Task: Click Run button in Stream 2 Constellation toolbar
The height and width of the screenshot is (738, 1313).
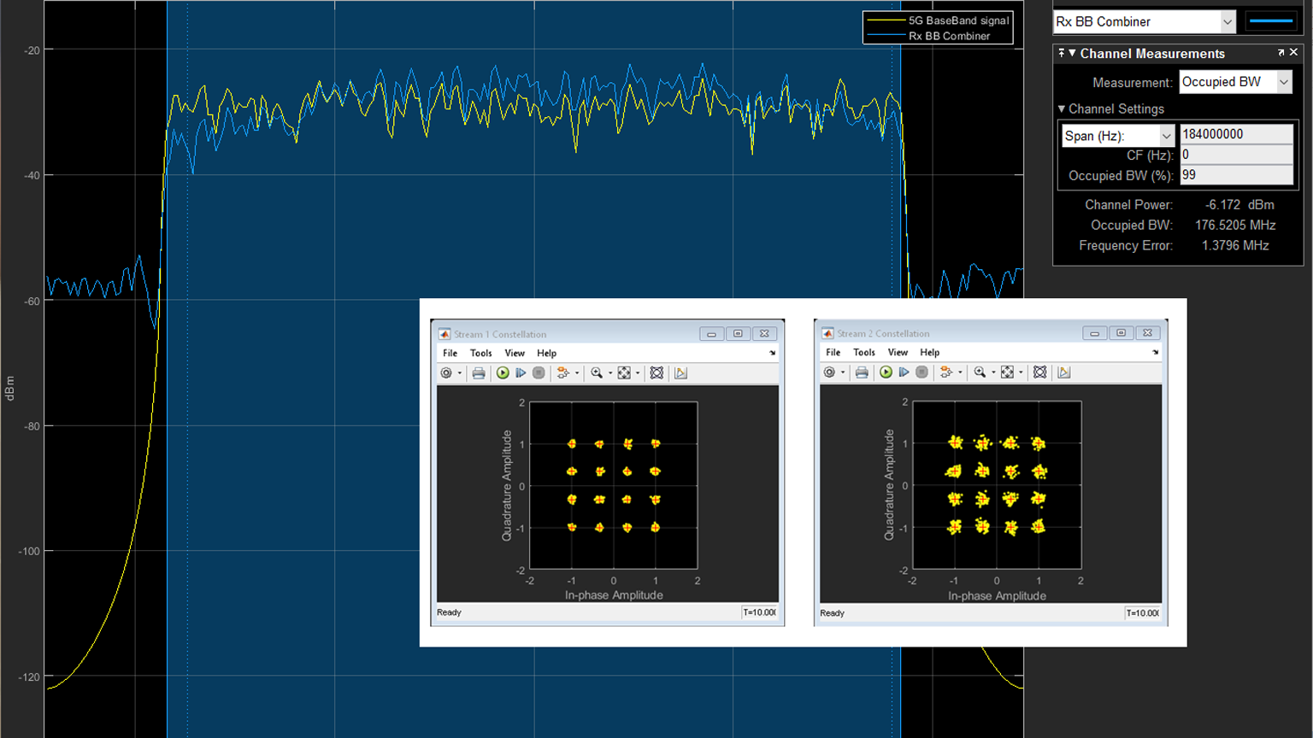Action: 886,372
